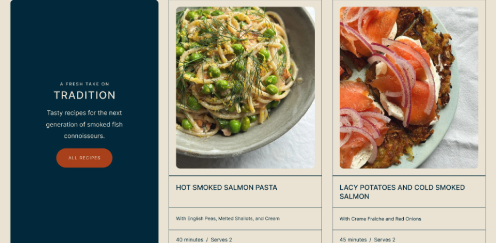Select the Hot Smoked Salmon Pasta title

227,188
